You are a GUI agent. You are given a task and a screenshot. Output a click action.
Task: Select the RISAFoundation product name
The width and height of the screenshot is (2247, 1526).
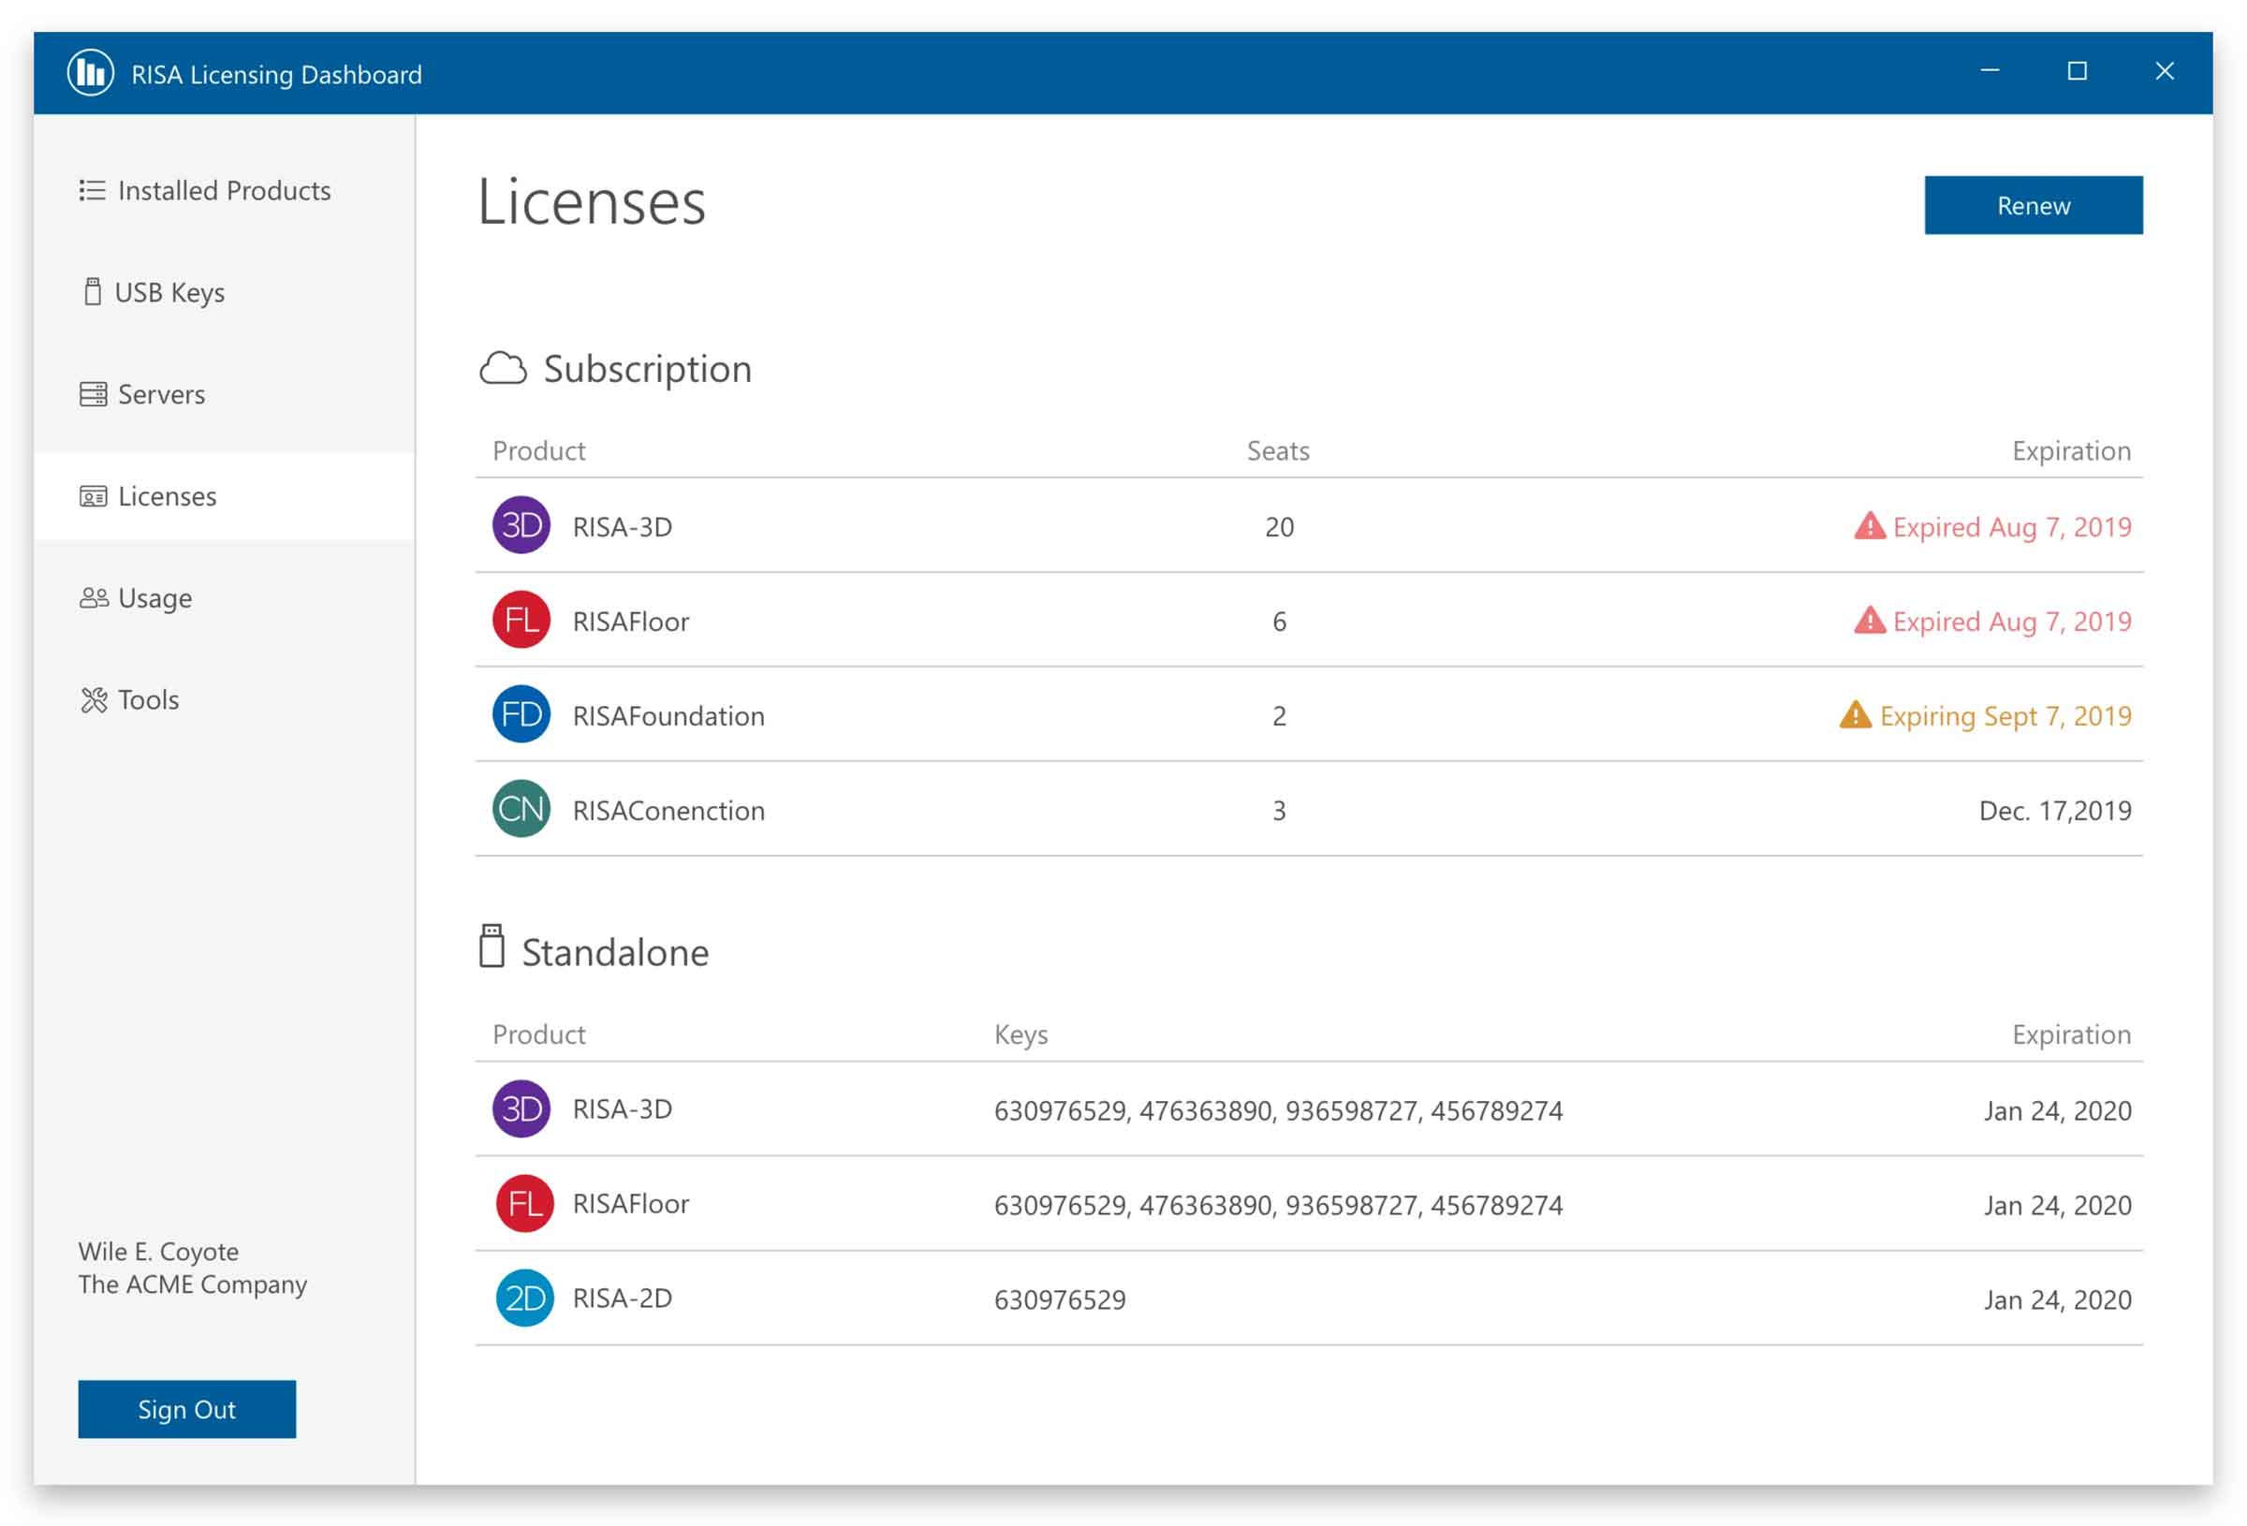click(669, 715)
